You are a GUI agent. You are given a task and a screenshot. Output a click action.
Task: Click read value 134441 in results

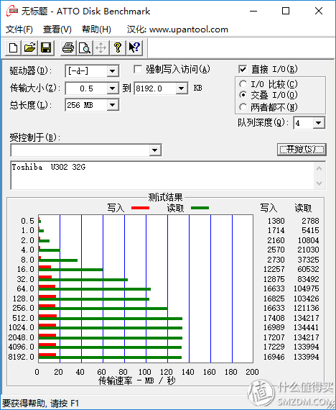point(307,327)
